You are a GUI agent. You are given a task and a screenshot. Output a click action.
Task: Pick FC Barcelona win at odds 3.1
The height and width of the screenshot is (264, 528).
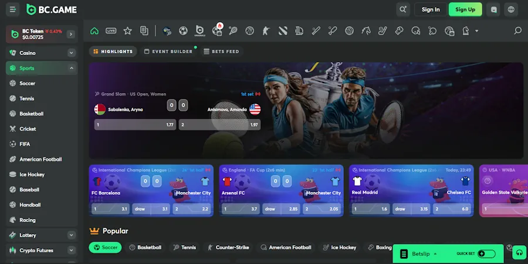(111, 209)
